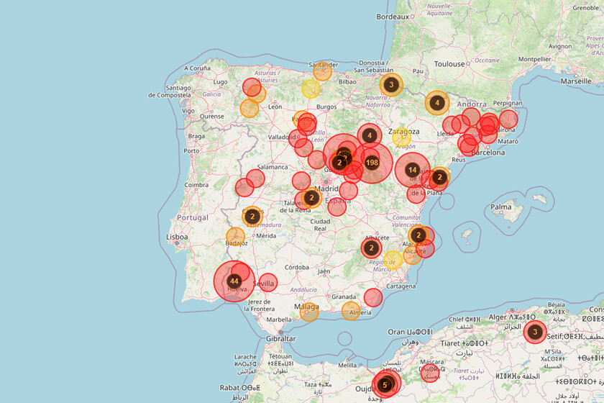Click the Bordeaux city label
This screenshot has width=604, height=403.
(x=393, y=17)
